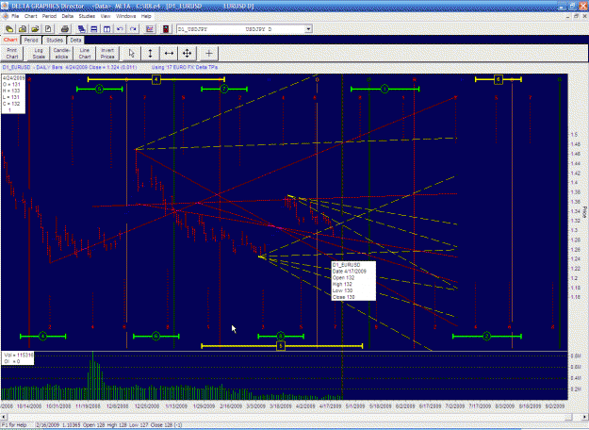Select the red Chart tab
This screenshot has width=589, height=430.
pos(10,40)
